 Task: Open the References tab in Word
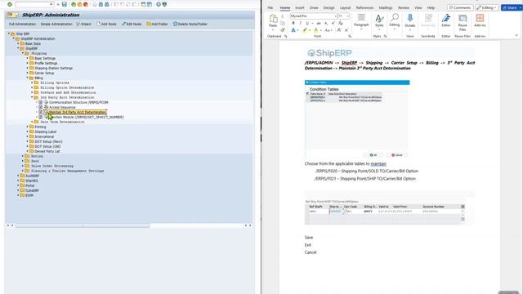coord(365,7)
